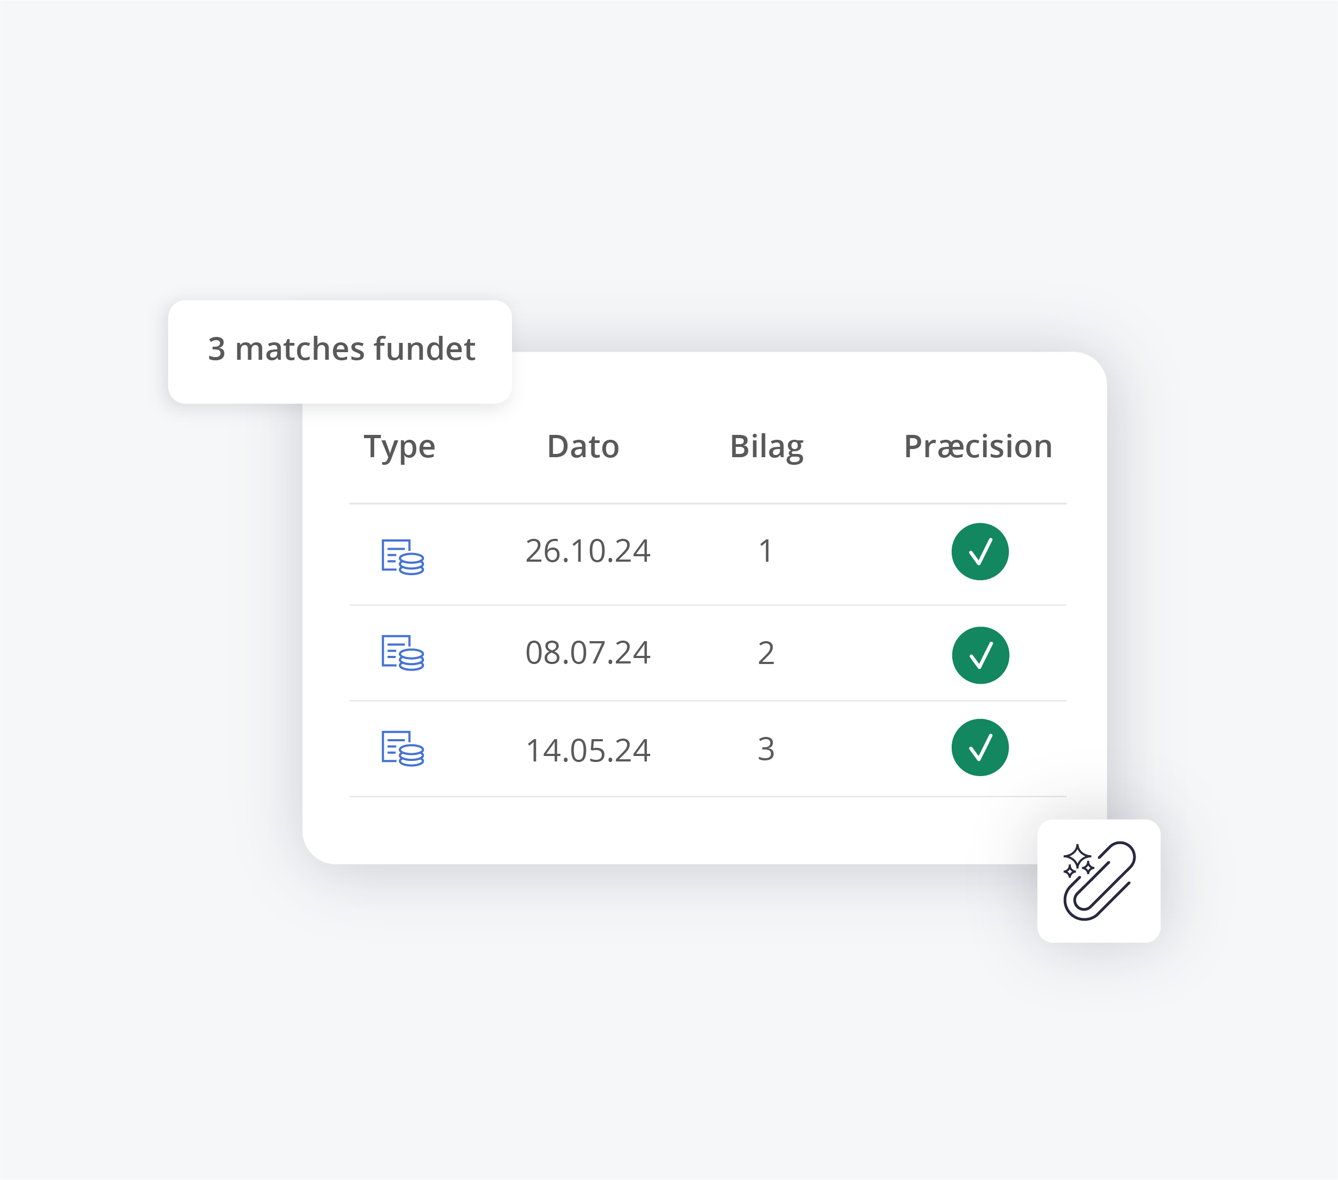1338x1180 pixels.
Task: Sort by the Type column header
Action: point(399,448)
